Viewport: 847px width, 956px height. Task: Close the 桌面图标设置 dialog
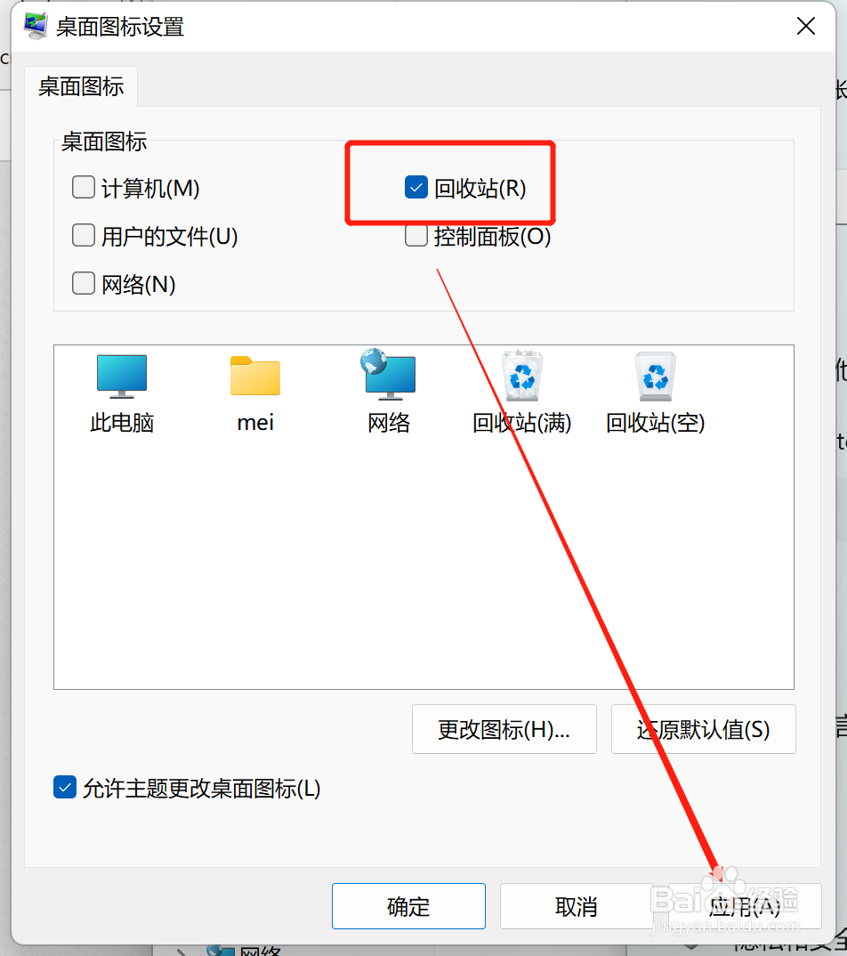tap(805, 26)
